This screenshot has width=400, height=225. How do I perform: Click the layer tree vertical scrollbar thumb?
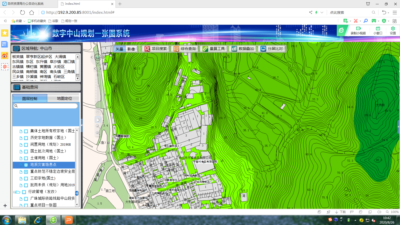click(77, 193)
